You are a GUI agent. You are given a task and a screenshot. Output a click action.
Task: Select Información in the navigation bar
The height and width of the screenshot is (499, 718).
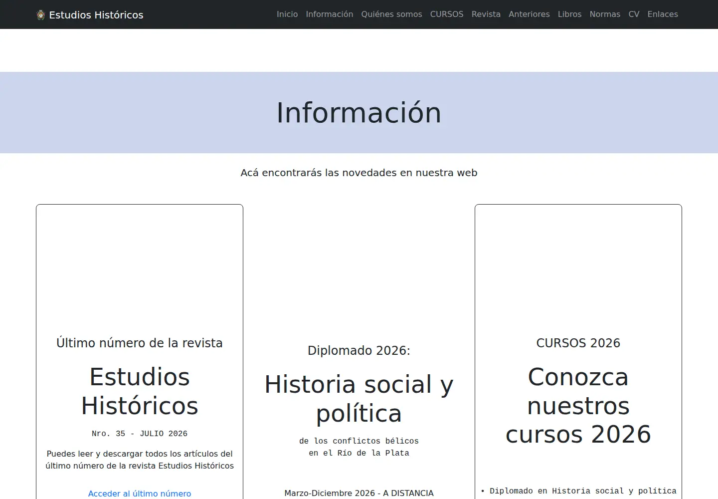click(330, 14)
